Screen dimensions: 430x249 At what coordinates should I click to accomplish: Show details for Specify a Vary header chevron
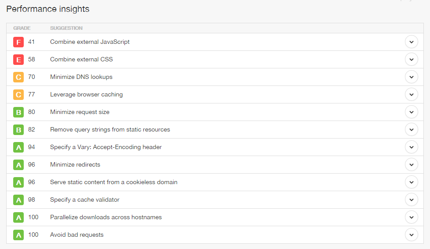(x=411, y=147)
